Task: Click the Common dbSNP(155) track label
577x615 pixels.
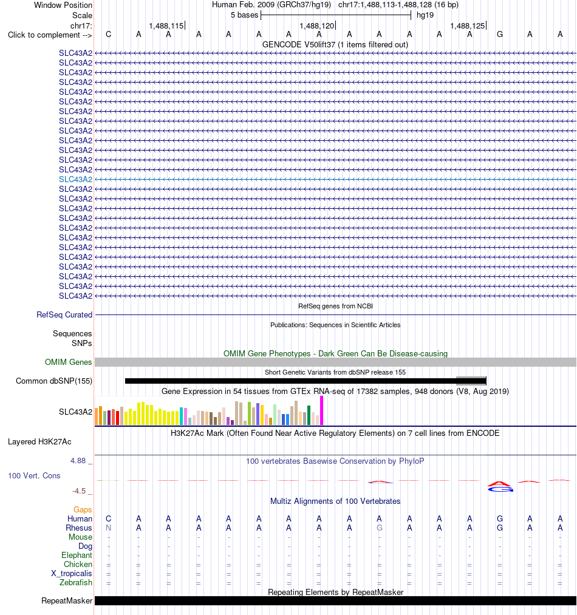Action: click(54, 381)
